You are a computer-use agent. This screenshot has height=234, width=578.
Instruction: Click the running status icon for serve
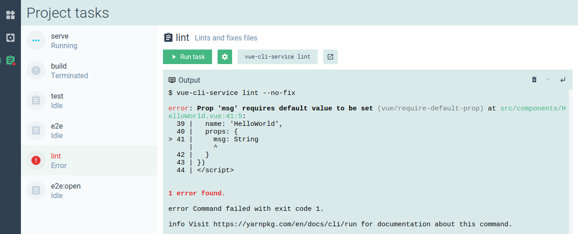(x=36, y=40)
